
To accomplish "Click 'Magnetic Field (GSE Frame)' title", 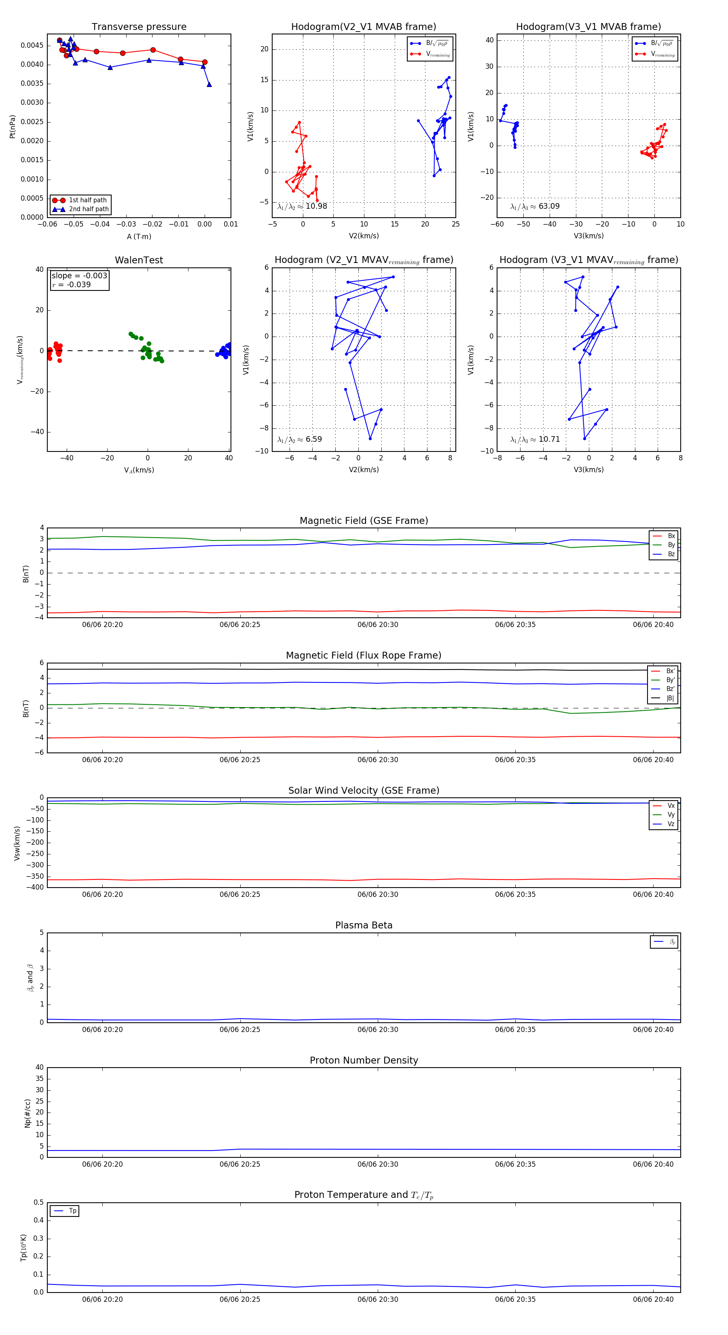I will pyautogui.click(x=364, y=521).
